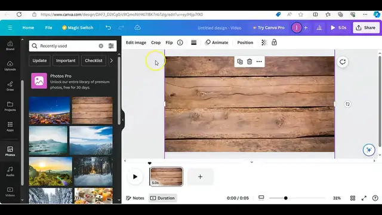Play the timeline with play button
The image size is (382, 215).
coord(135,177)
